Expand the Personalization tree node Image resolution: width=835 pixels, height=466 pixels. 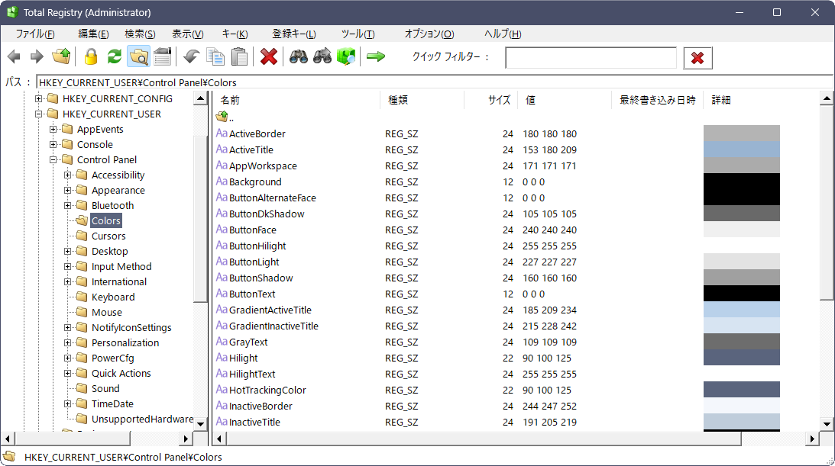tap(68, 342)
